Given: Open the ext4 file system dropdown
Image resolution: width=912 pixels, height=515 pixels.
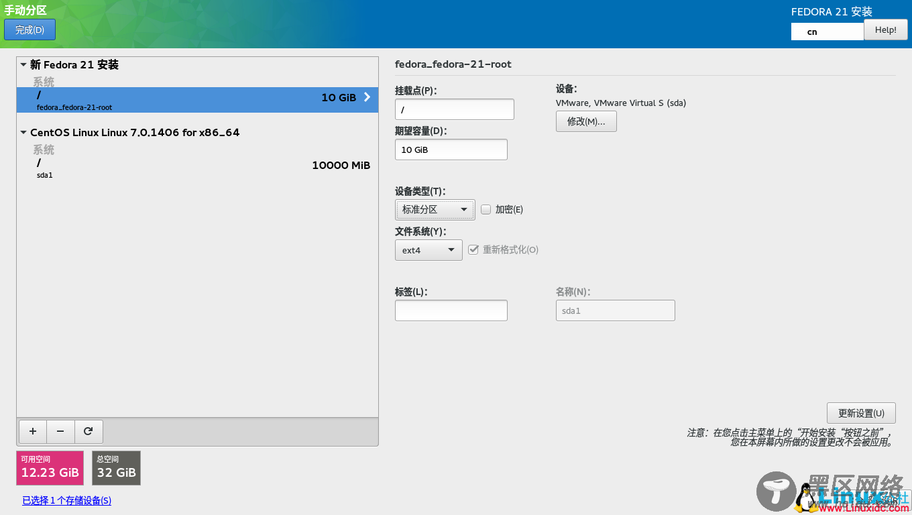Looking at the screenshot, I should tap(429, 250).
